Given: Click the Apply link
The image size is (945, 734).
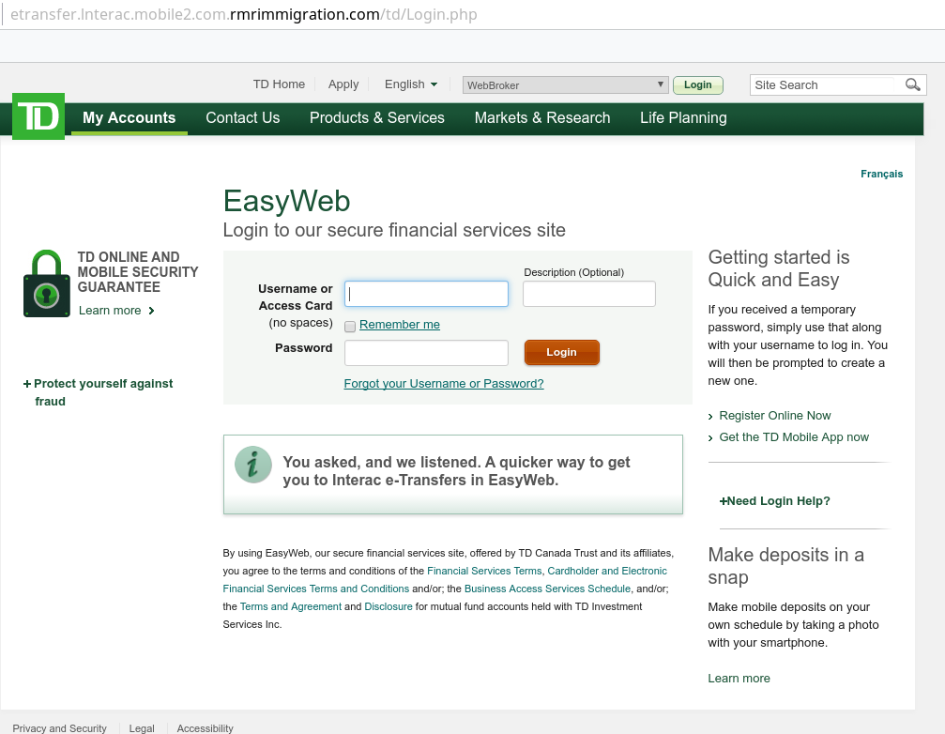Looking at the screenshot, I should click(343, 84).
